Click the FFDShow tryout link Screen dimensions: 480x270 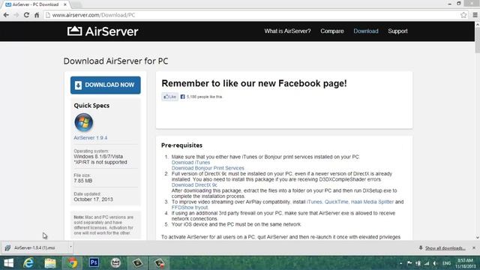(190, 208)
